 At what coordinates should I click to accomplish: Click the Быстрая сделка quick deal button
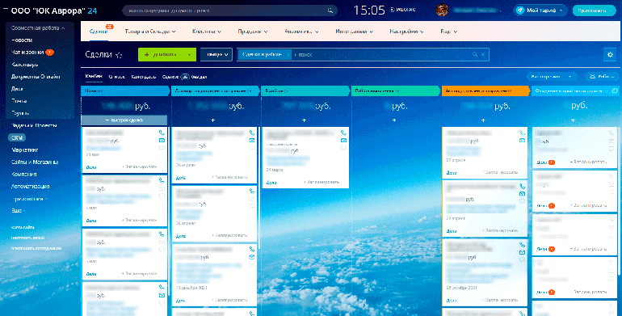tap(124, 120)
